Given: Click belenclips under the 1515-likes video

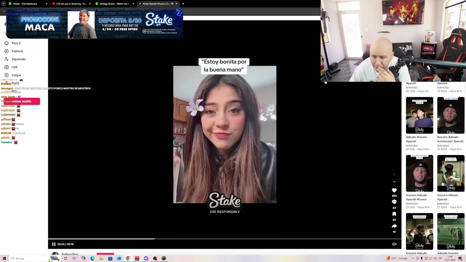Looking at the screenshot, I should (412, 146).
